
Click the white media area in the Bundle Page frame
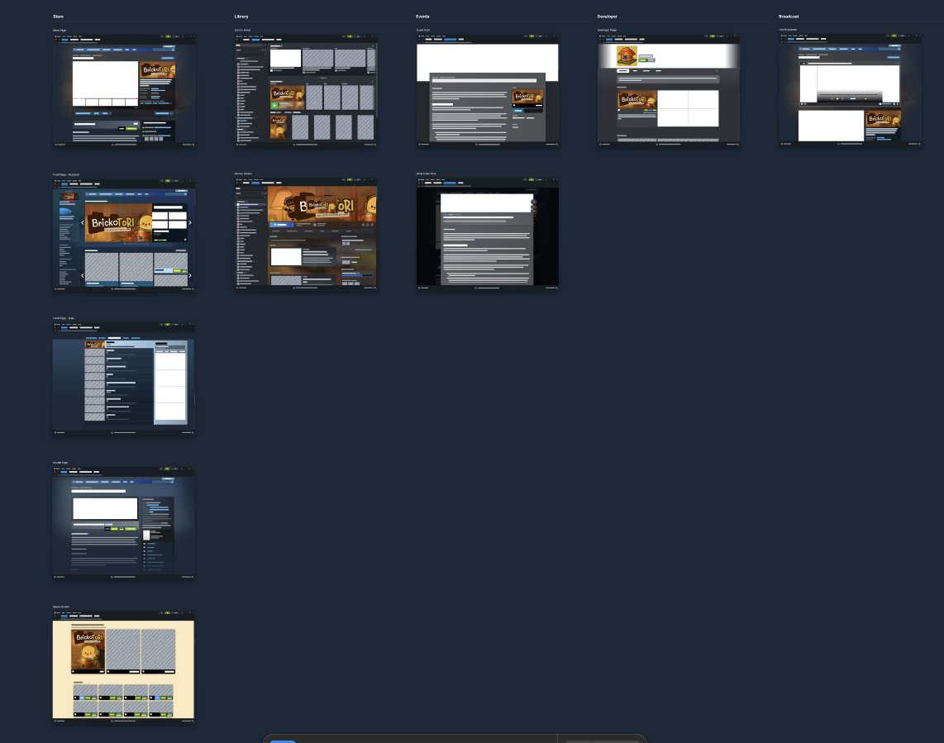click(x=105, y=509)
